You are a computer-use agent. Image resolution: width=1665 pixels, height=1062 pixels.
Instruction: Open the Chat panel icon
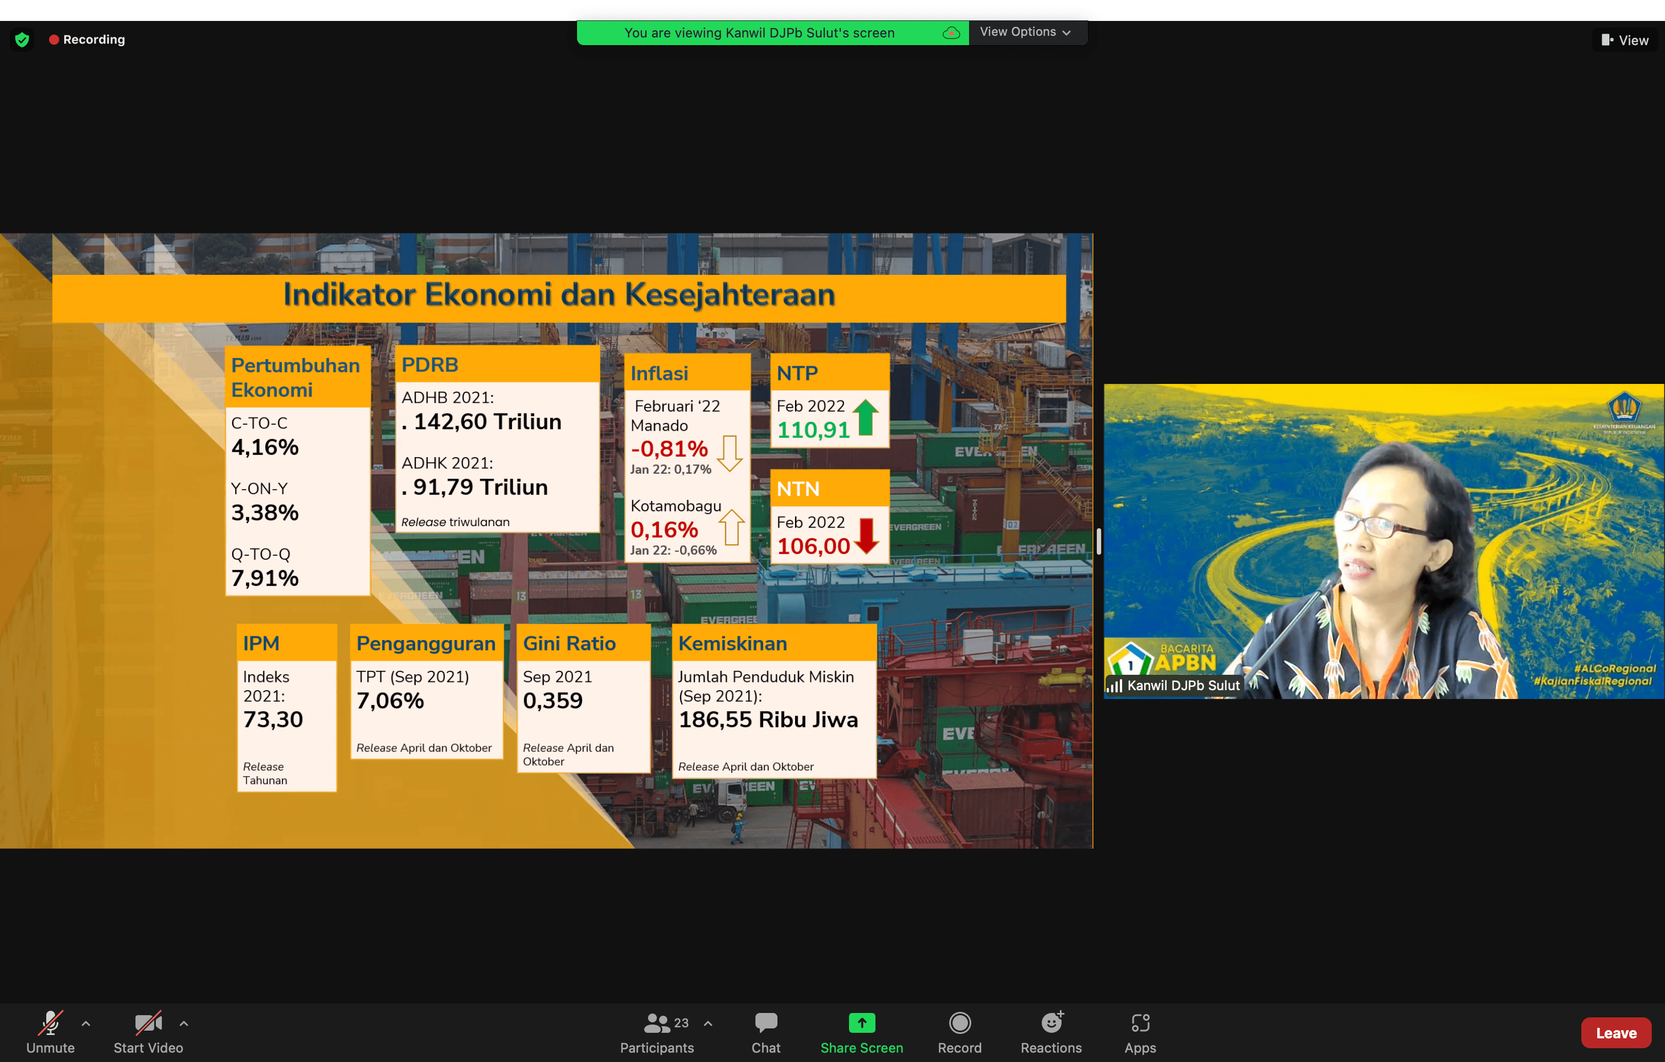[765, 1022]
